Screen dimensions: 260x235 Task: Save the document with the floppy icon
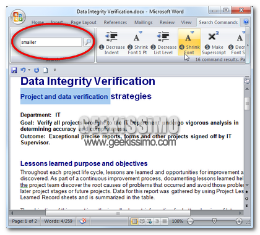click(14, 70)
